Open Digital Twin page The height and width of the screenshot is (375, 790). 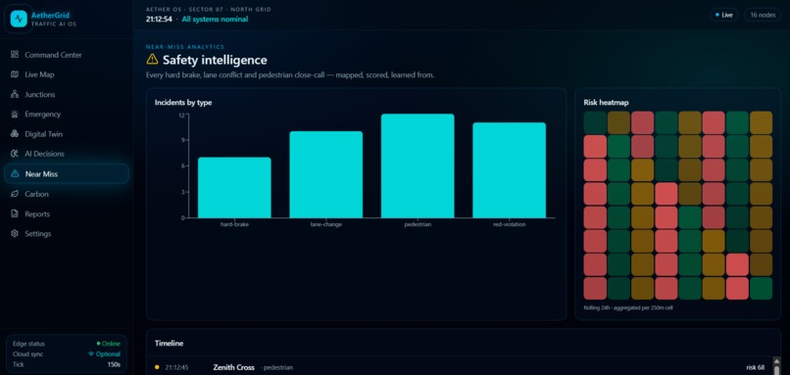click(67, 134)
